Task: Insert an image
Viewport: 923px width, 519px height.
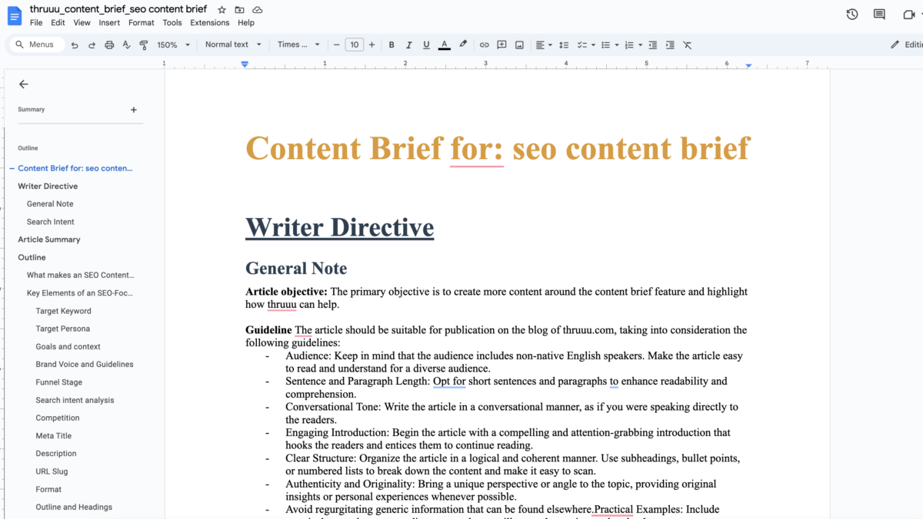Action: [519, 45]
